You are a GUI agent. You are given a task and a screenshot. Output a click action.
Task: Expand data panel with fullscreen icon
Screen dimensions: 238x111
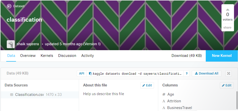click(228, 74)
